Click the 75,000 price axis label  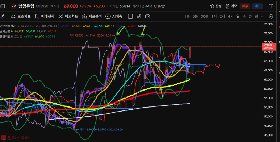(x=268, y=24)
